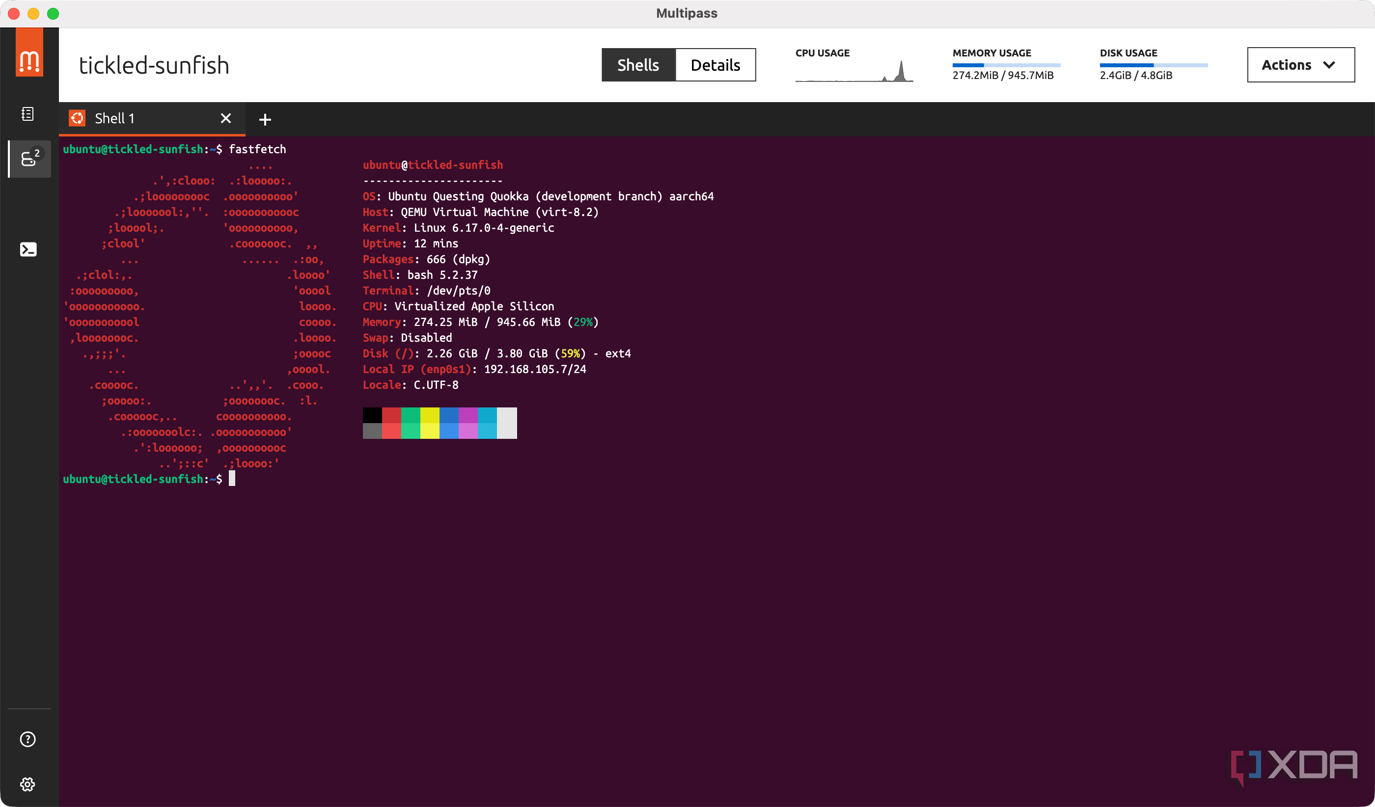The image size is (1375, 807).
Task: Open the instances icon with badge 2
Action: (29, 159)
